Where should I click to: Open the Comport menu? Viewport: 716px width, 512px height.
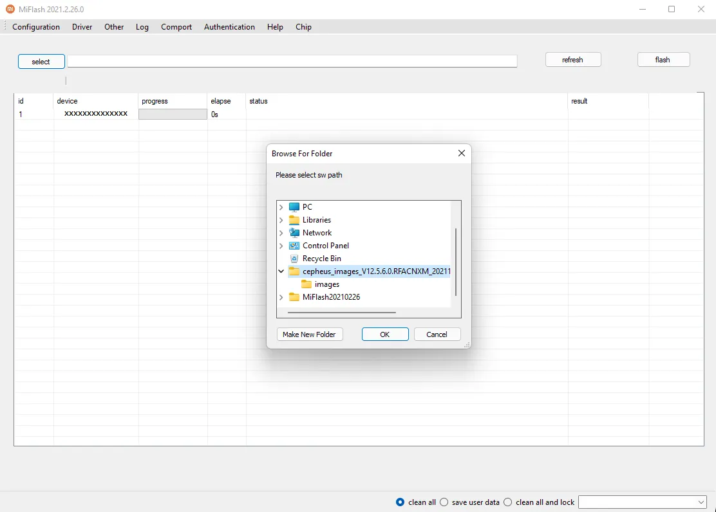coord(176,27)
